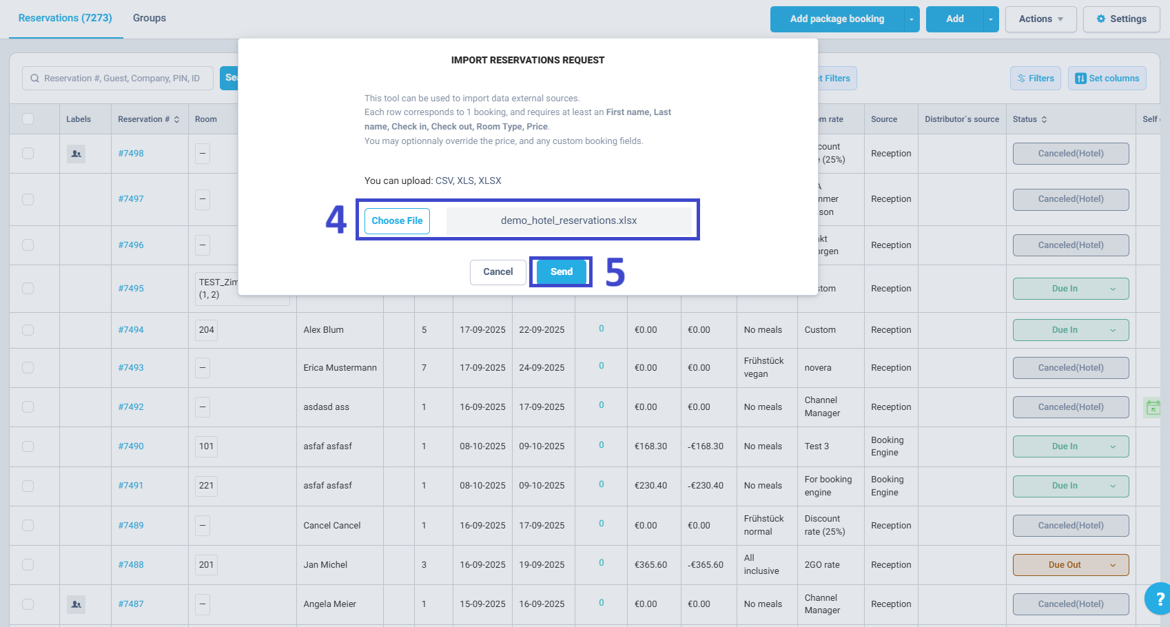Click Send to import the reservations
This screenshot has width=1170, height=627.
click(562, 272)
